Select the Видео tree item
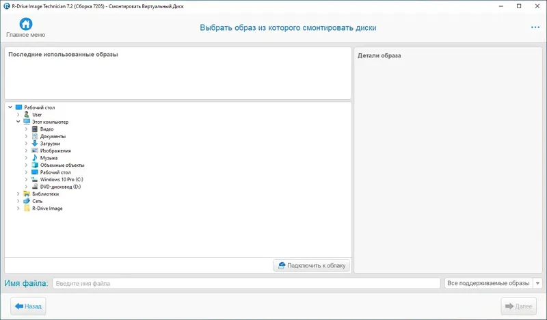The image size is (547, 320). tap(46, 129)
